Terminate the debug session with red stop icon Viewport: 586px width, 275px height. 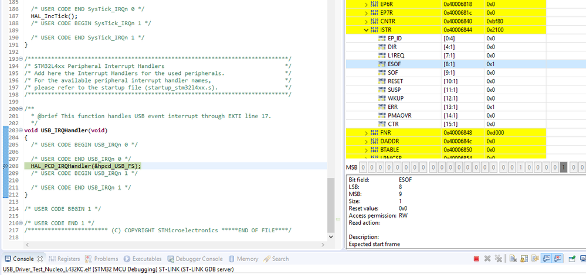pyautogui.click(x=476, y=259)
